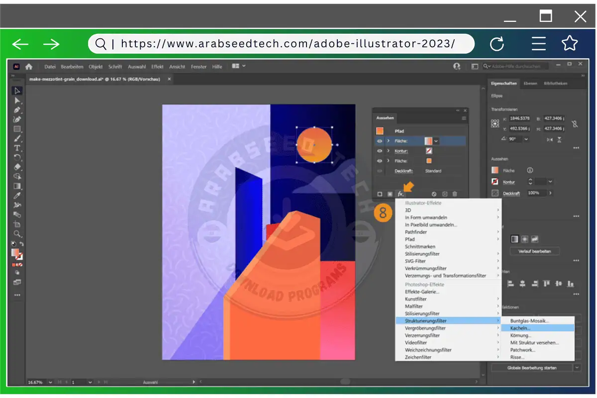Open the stroke weight dropdown in Eigenschaften
597x398 pixels.
(x=550, y=182)
